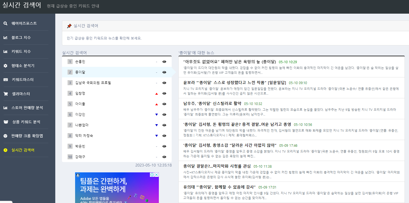Image resolution: width=409 pixels, height=203 pixels.
Task: Click the Adobe 팀플은 간편하게 ad banner
Action: point(117,188)
